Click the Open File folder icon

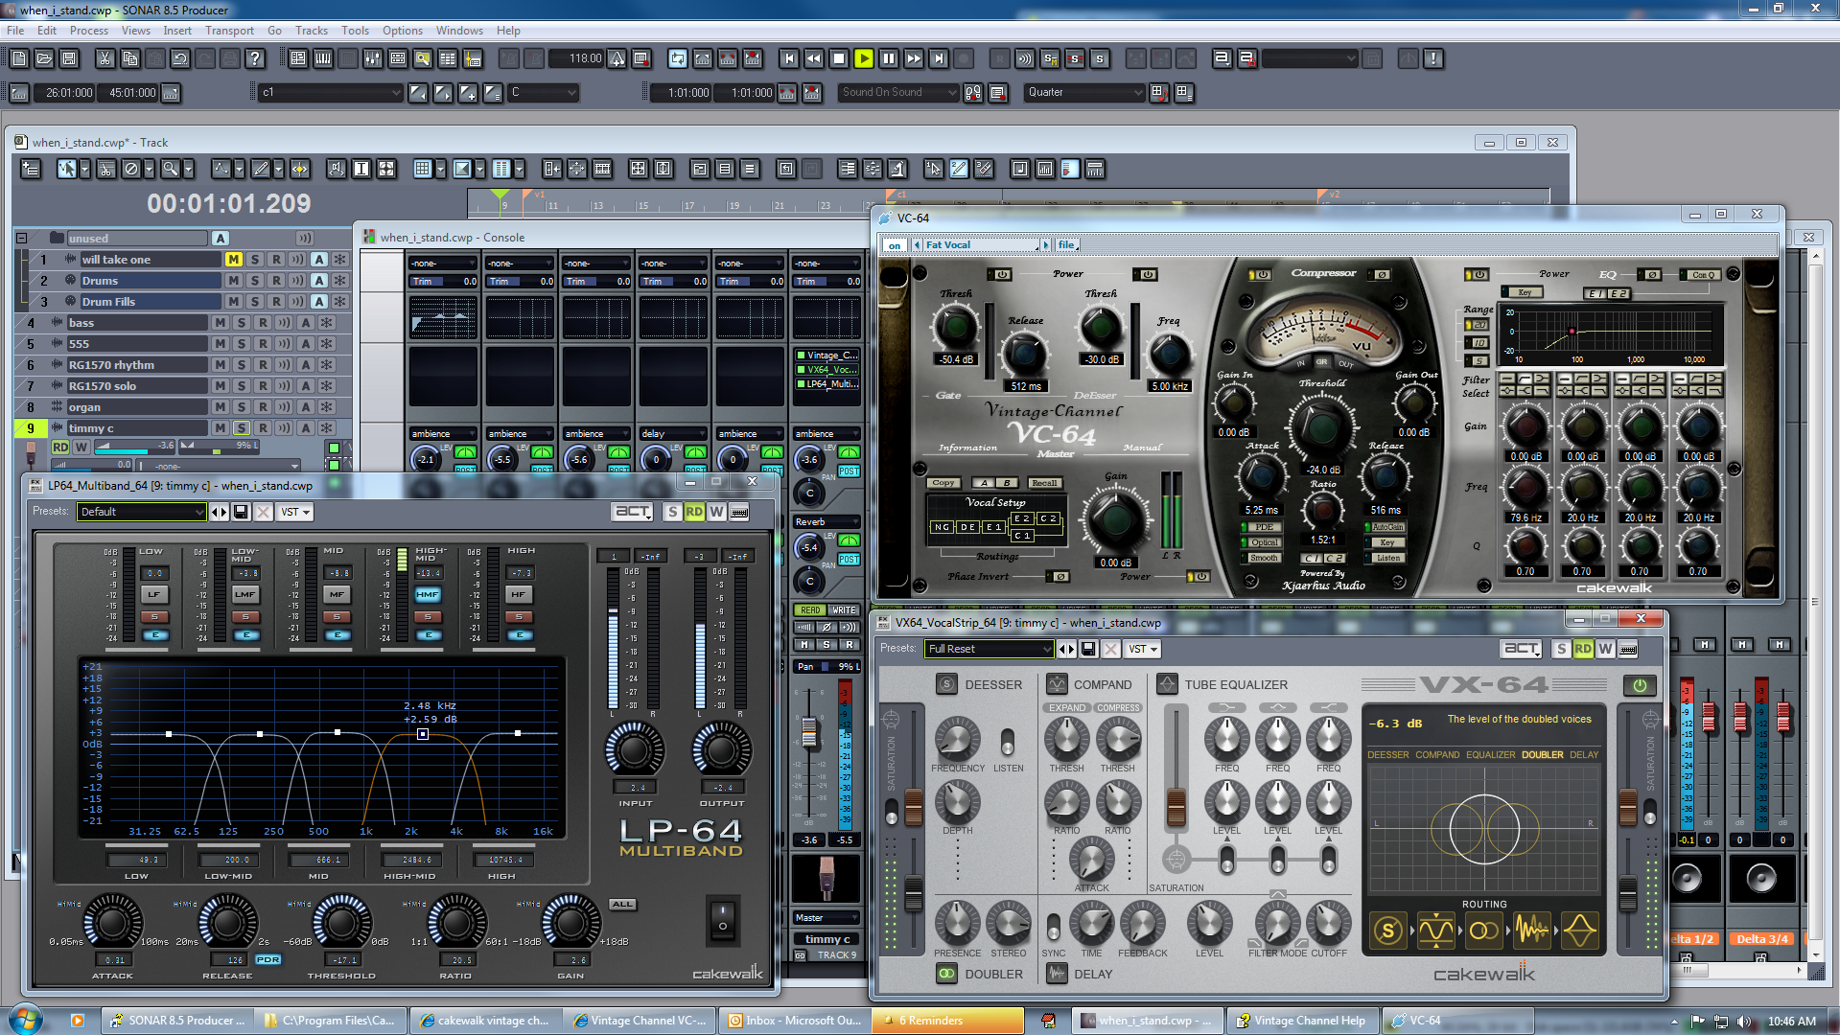tap(44, 58)
